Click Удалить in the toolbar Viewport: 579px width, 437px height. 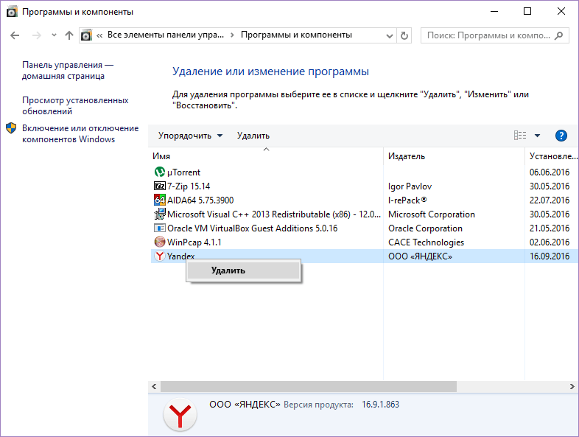click(253, 136)
